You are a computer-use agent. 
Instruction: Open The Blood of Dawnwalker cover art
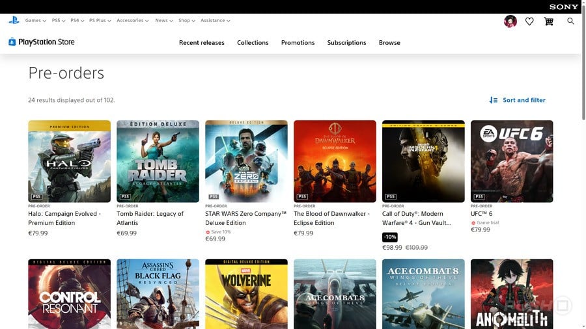click(335, 161)
